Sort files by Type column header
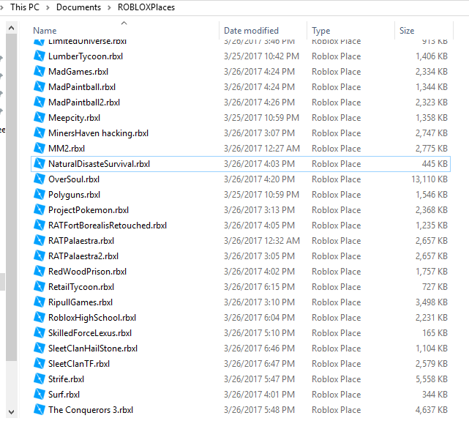 321,31
